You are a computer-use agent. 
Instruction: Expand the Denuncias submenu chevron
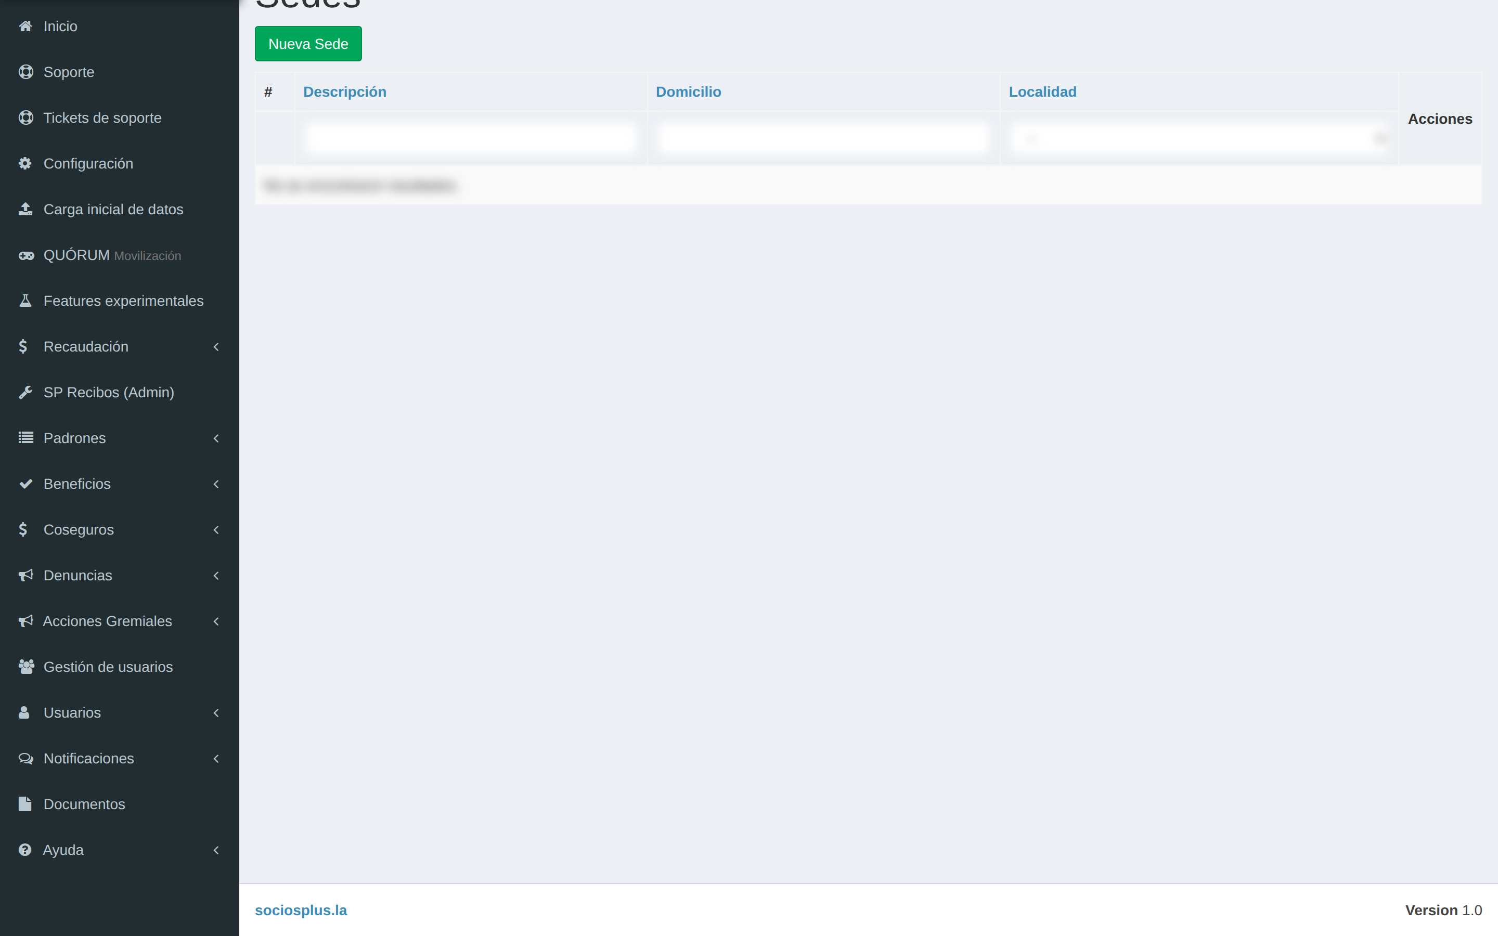pos(216,576)
